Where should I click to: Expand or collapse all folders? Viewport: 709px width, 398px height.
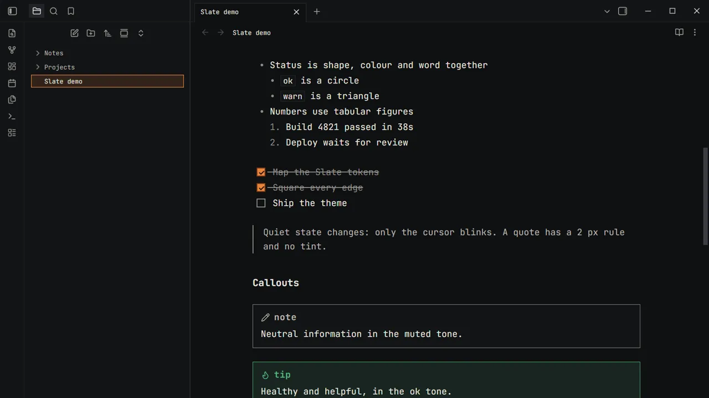pos(141,33)
